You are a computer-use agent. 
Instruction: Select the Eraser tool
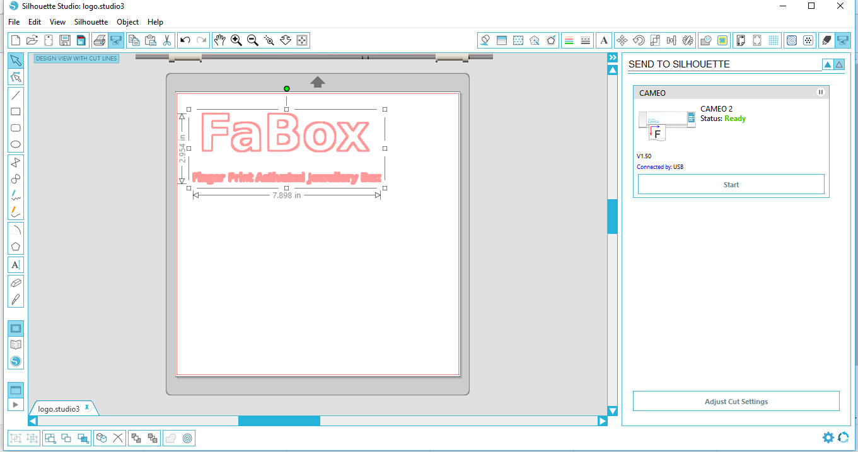16,283
